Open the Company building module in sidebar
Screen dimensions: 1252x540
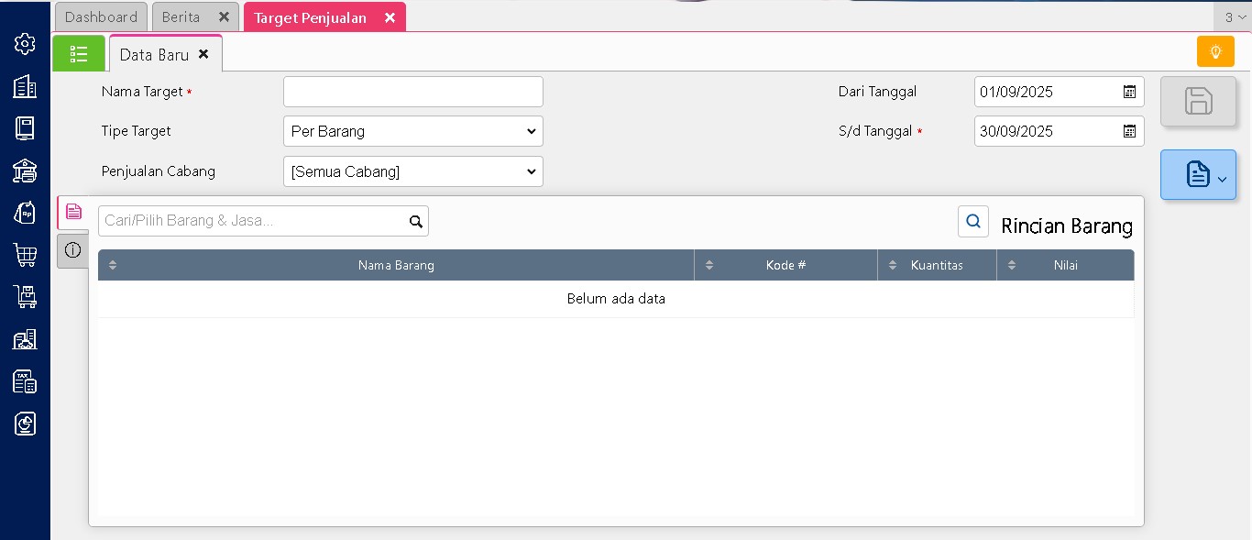(x=25, y=86)
